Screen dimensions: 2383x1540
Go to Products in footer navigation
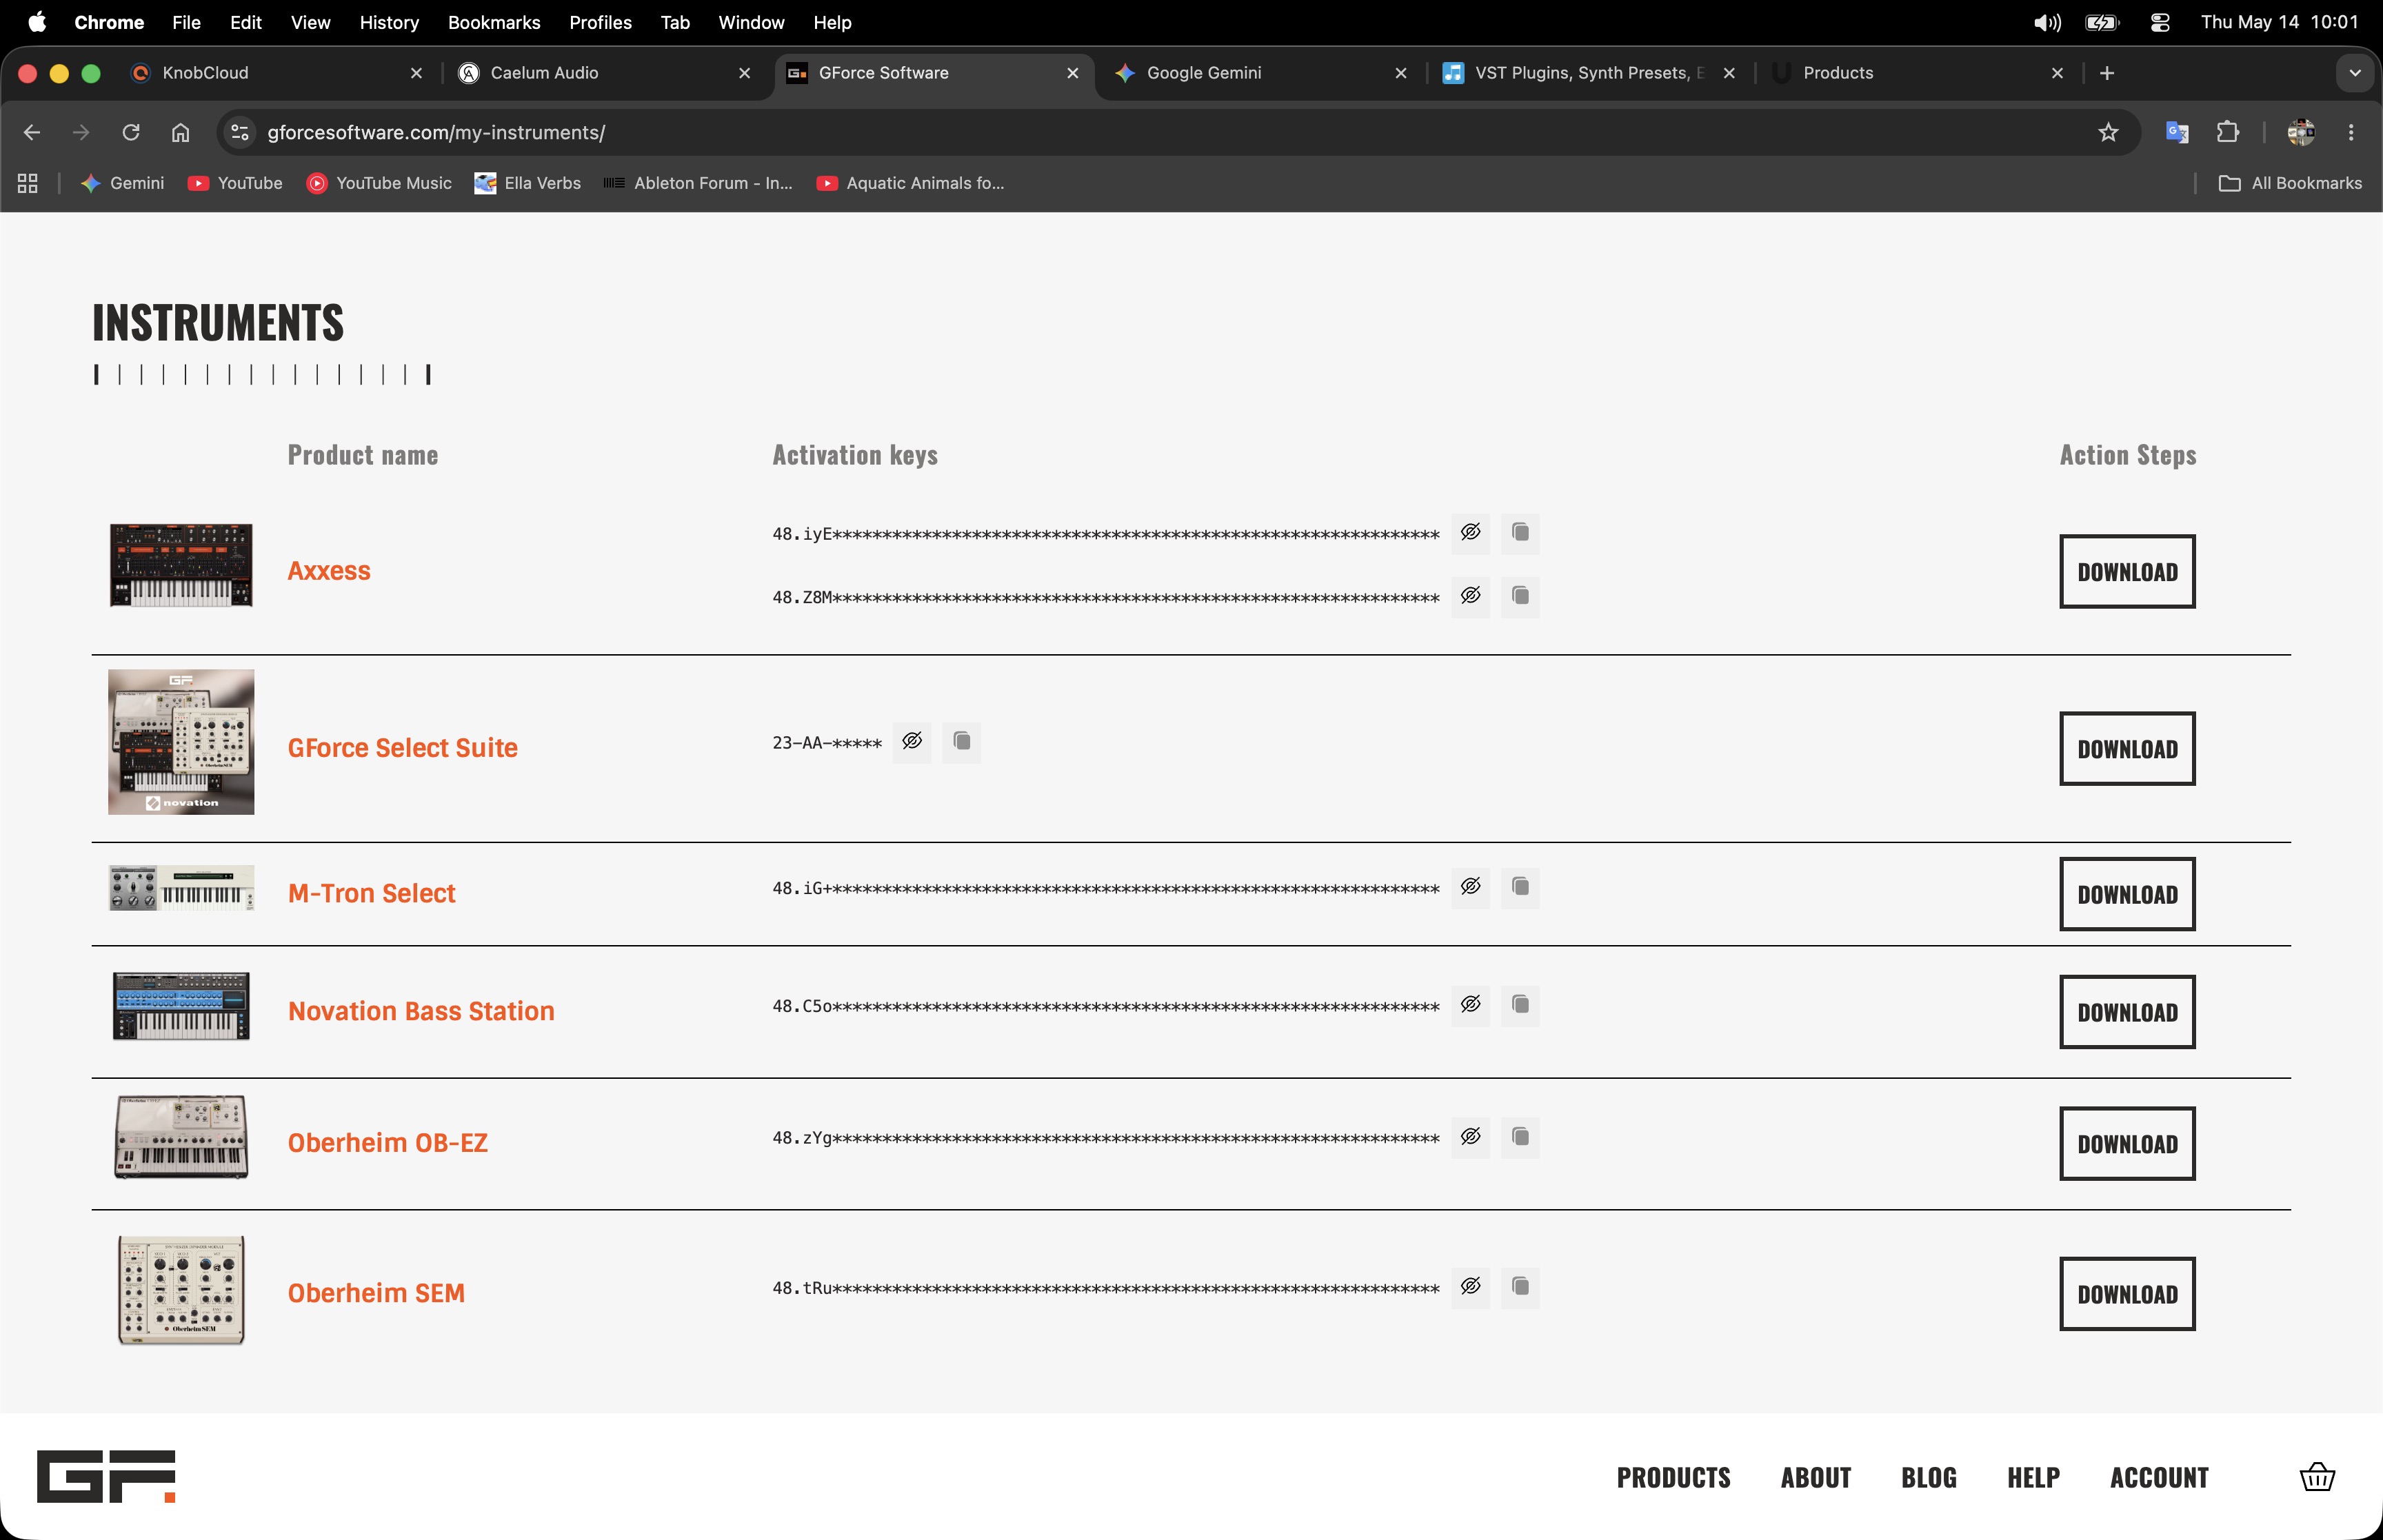[1673, 1478]
